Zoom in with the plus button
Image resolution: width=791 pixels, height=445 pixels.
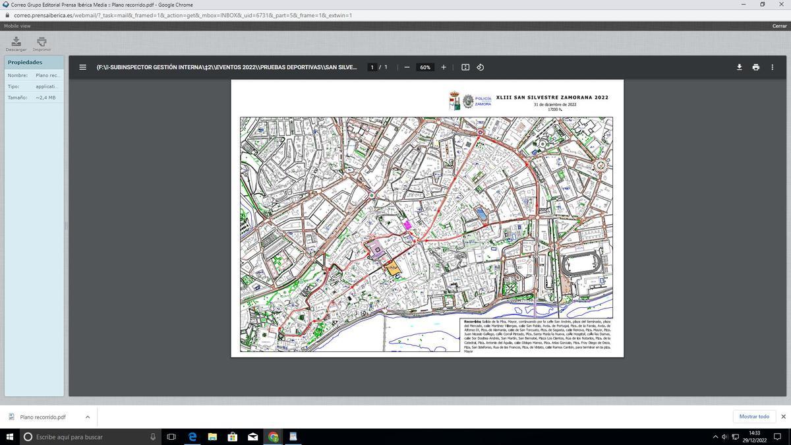(x=444, y=67)
